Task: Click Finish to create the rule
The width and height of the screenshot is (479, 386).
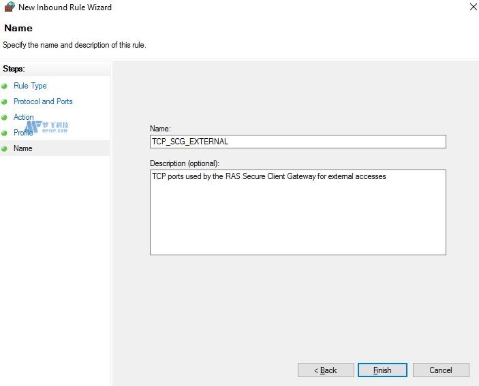Action: (382, 370)
